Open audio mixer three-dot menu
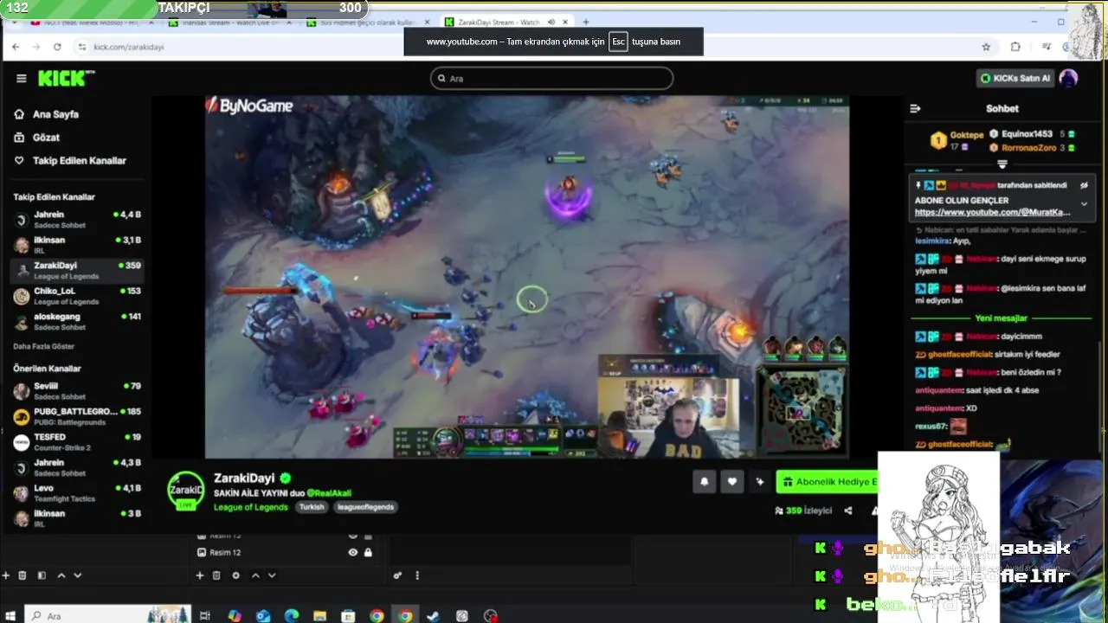The width and height of the screenshot is (1108, 623). pos(417,575)
